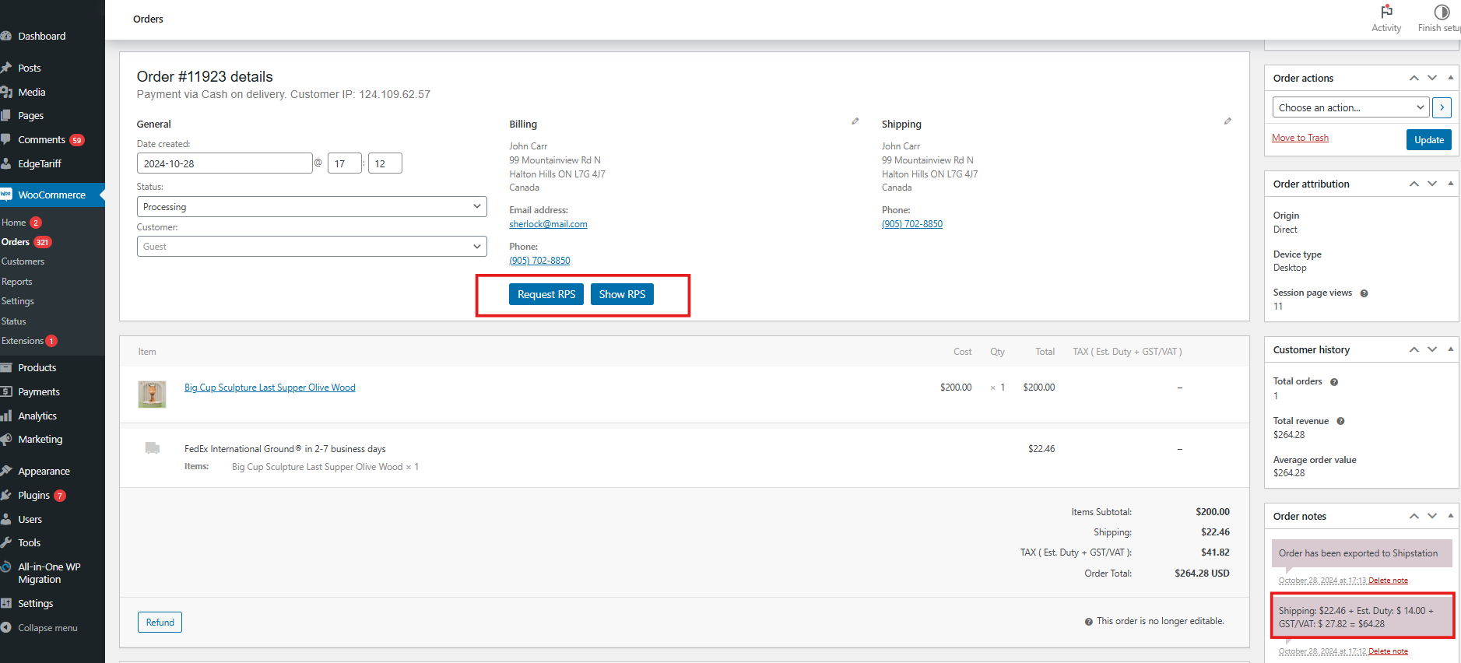This screenshot has height=663, width=1461.
Task: Open WooCommerce Status submenu item
Action: 13,321
